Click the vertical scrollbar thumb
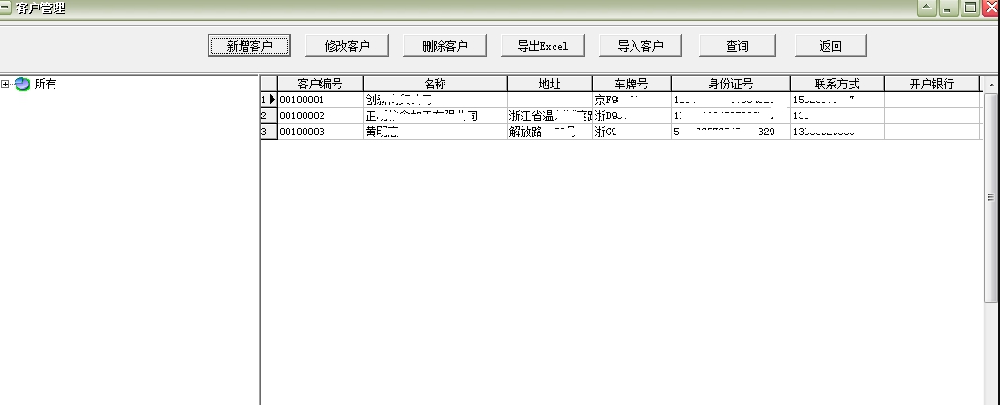The image size is (1000, 405). click(991, 197)
